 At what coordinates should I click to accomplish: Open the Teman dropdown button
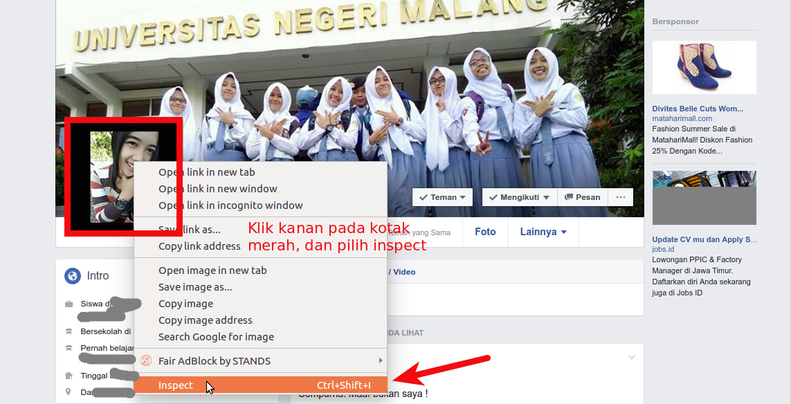(442, 197)
